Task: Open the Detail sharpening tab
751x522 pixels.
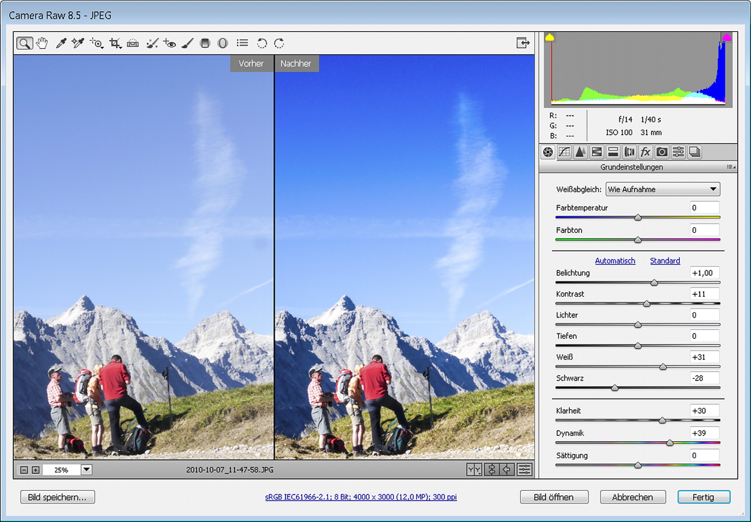Action: click(581, 152)
